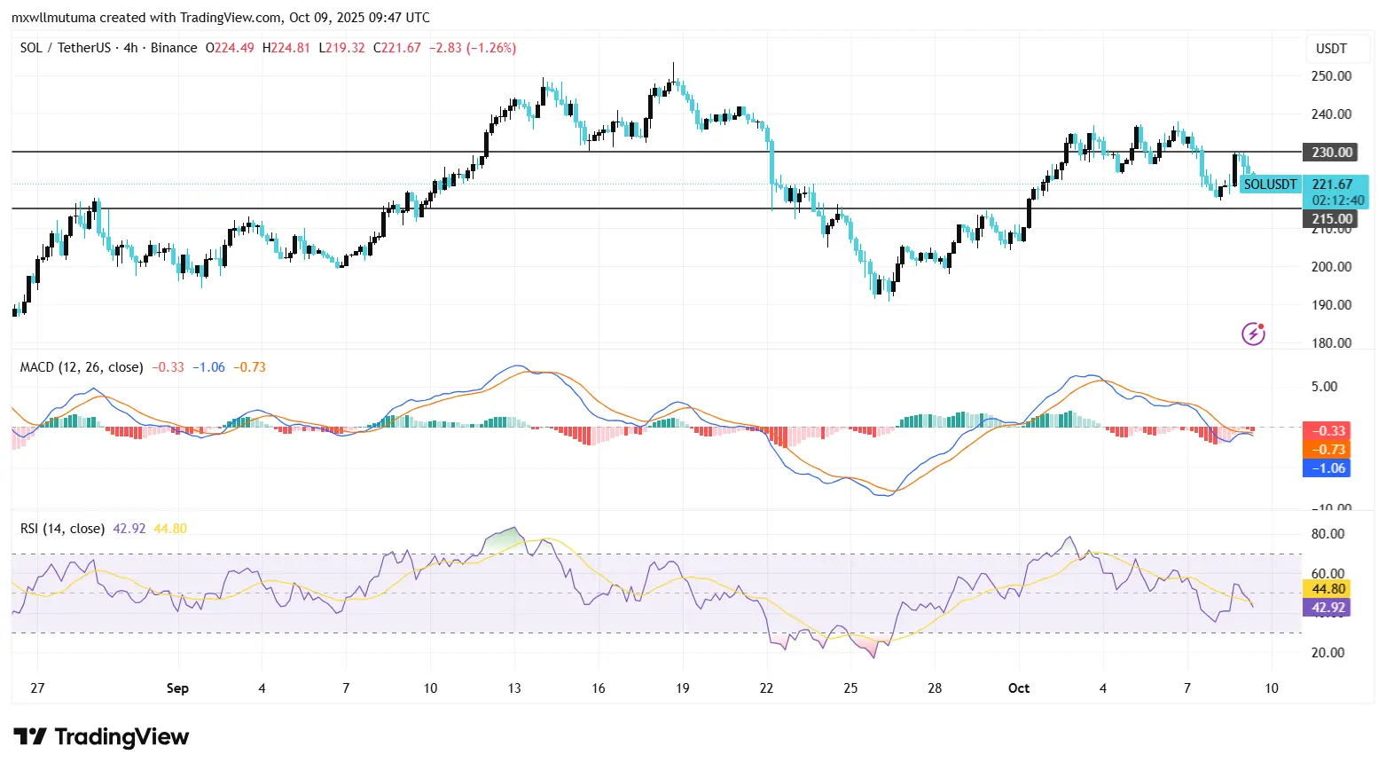This screenshot has width=1386, height=770.
Task: Click the 250.00 mark on price axis
Action: point(1331,76)
